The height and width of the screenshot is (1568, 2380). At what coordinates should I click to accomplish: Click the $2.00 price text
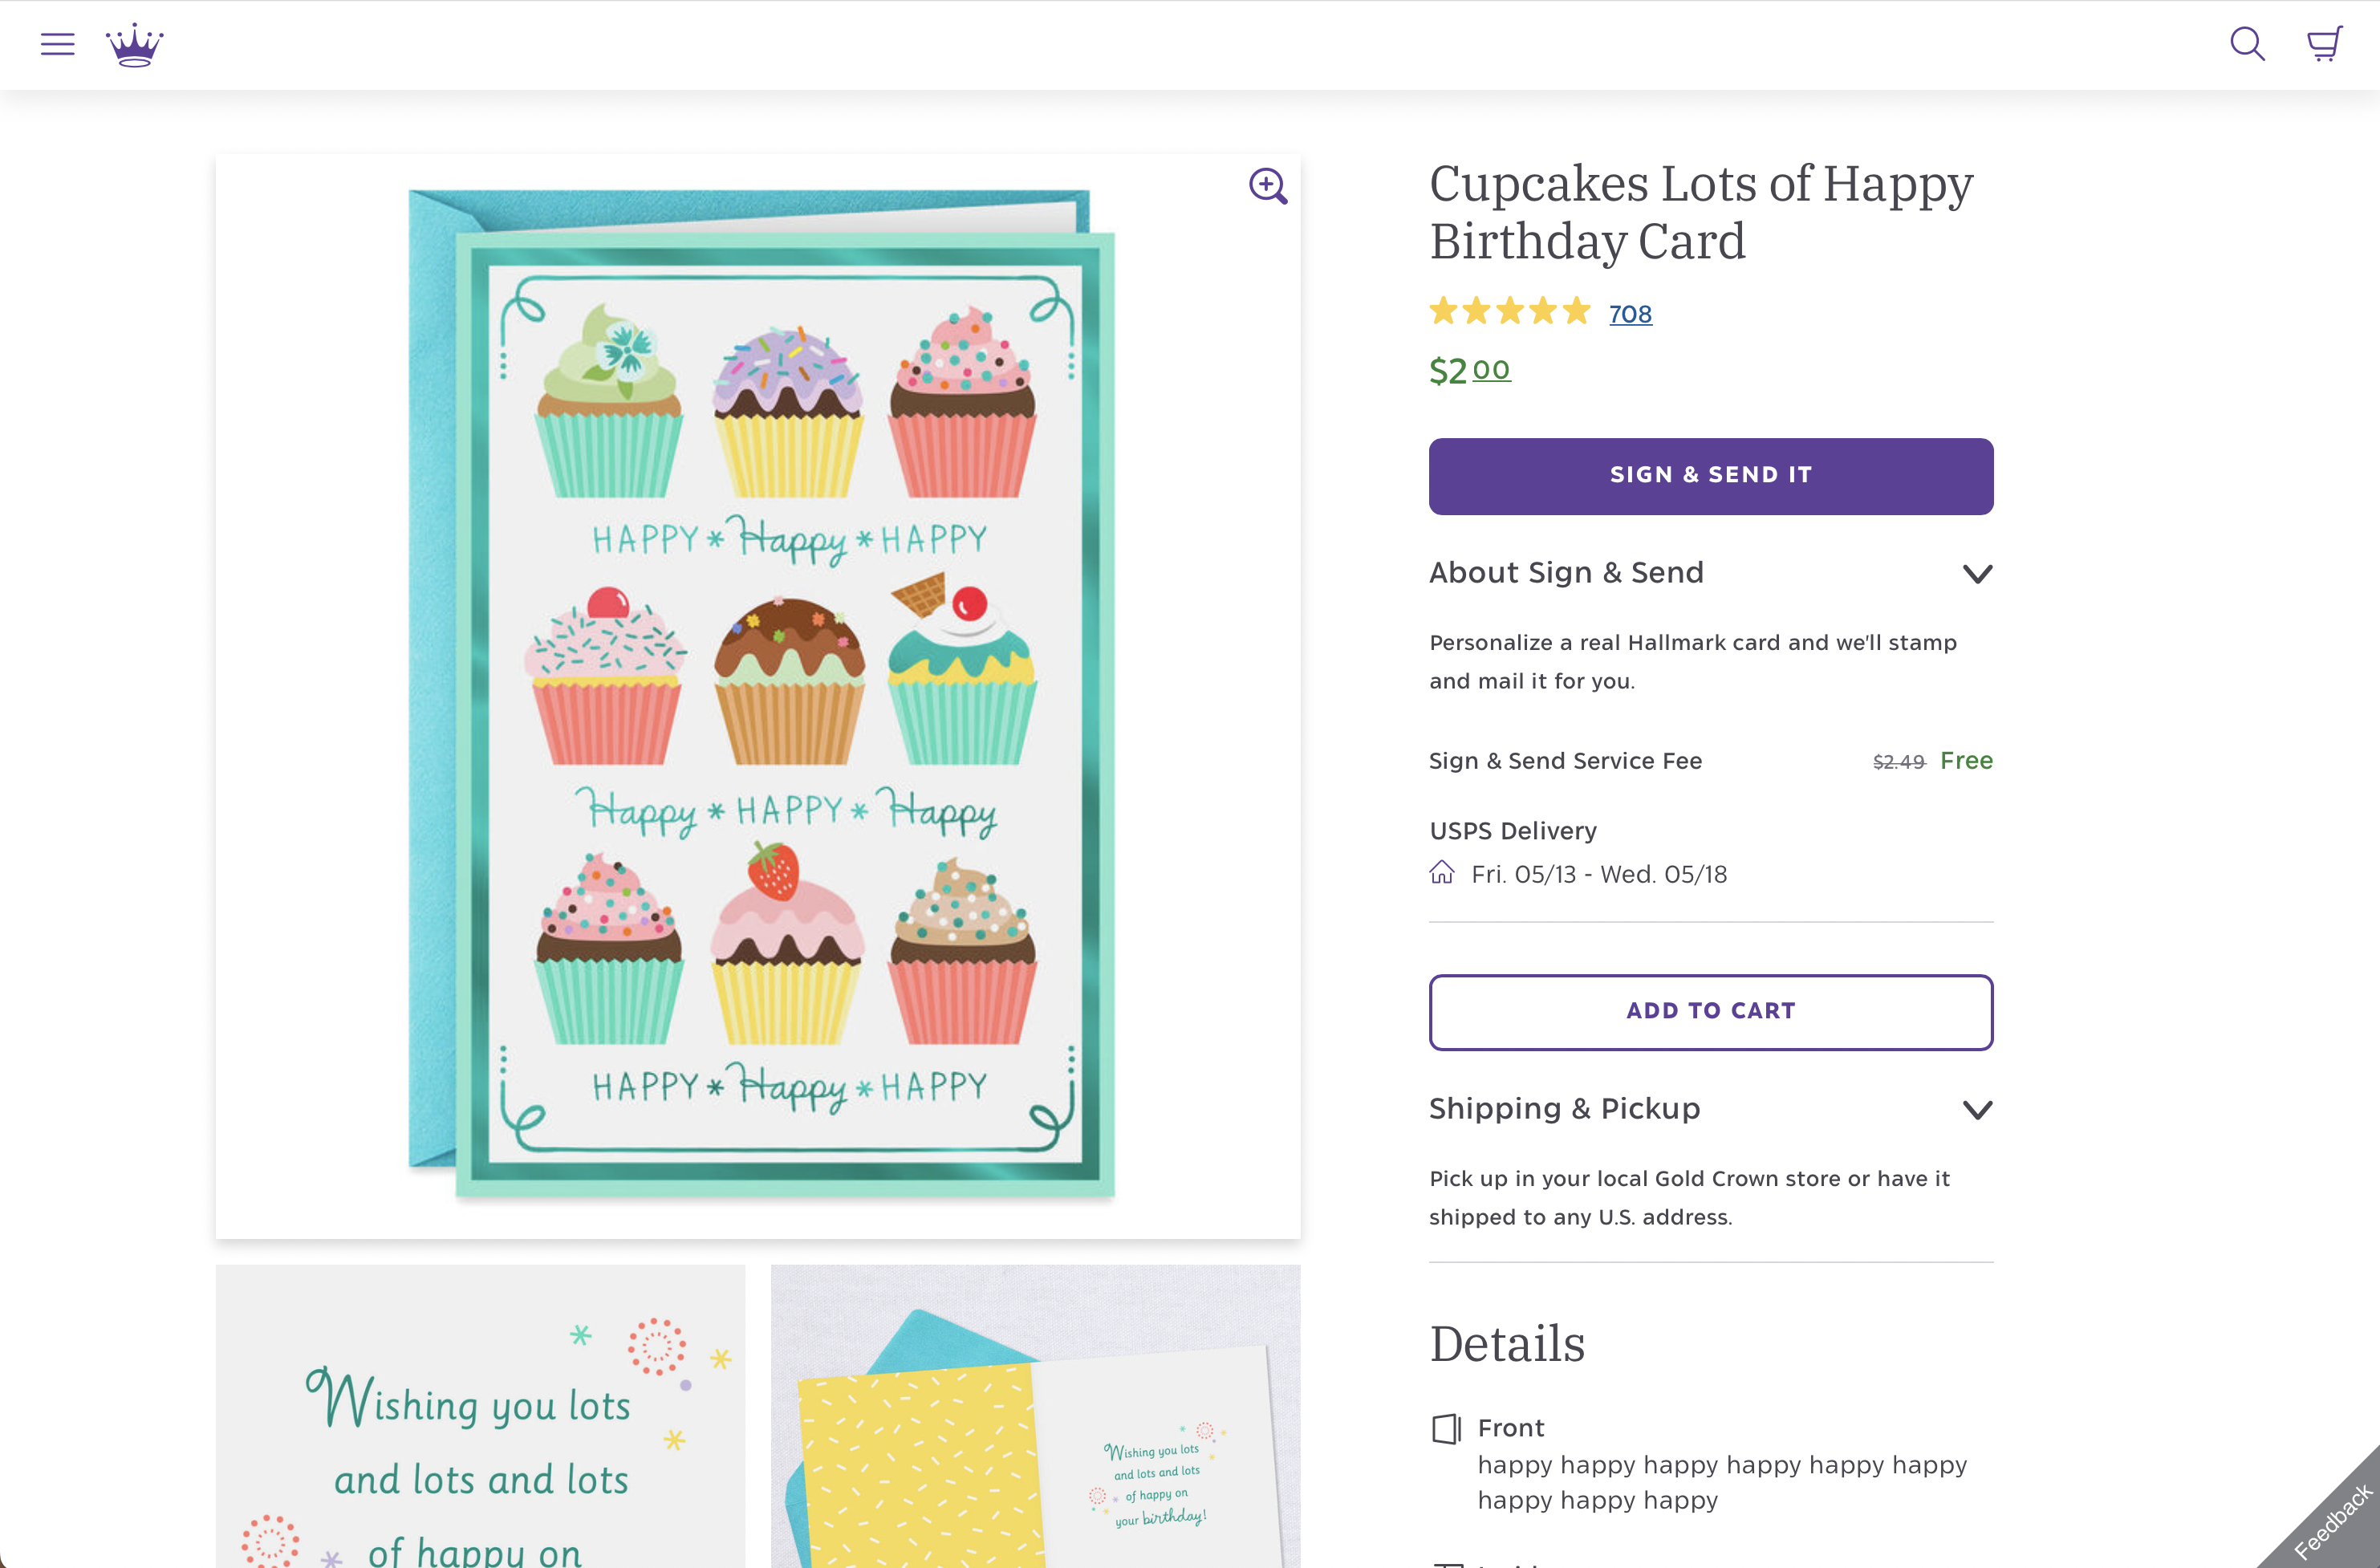[1469, 371]
